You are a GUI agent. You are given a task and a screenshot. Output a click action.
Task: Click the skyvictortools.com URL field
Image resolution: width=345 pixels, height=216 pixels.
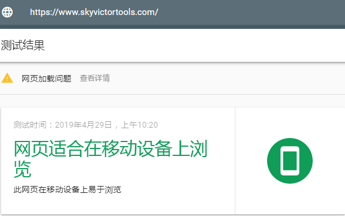pyautogui.click(x=94, y=12)
